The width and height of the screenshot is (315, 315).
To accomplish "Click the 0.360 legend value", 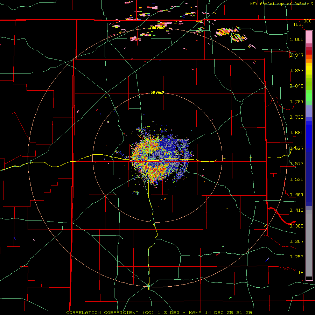I will [x=296, y=226].
